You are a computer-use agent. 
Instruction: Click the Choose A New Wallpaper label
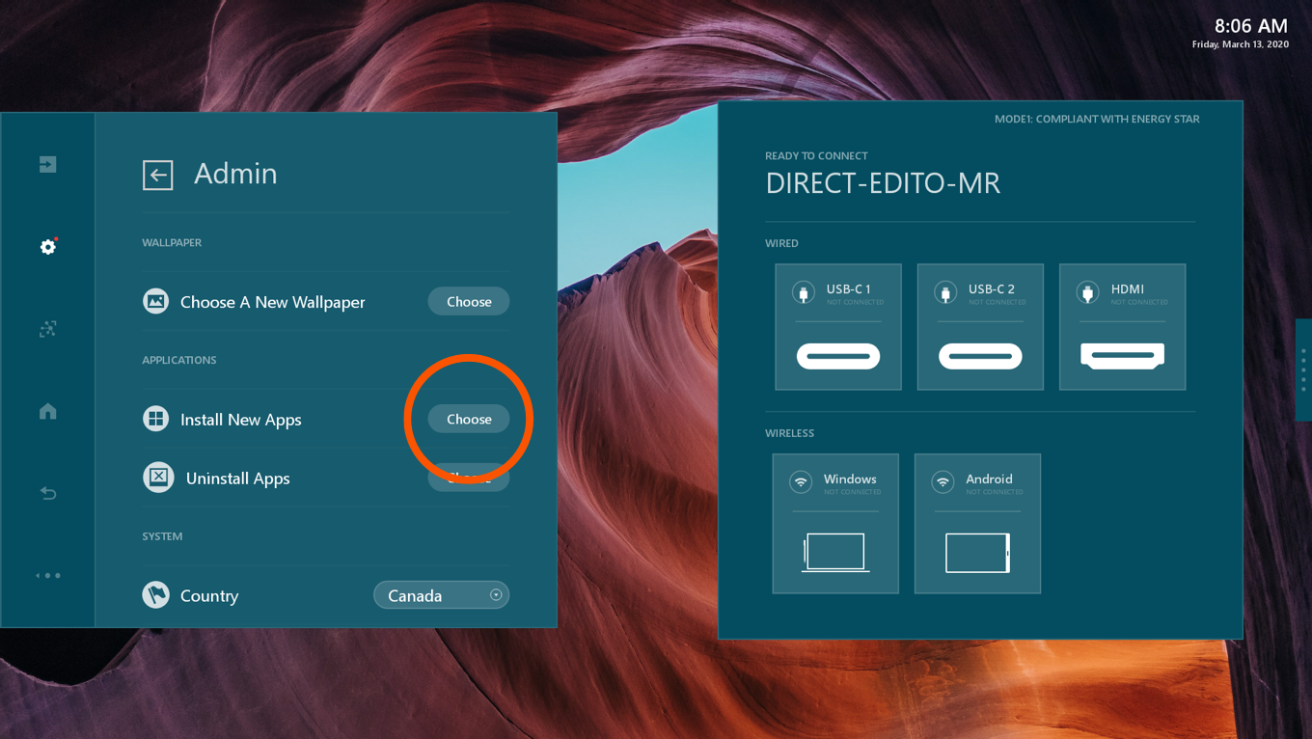click(273, 302)
